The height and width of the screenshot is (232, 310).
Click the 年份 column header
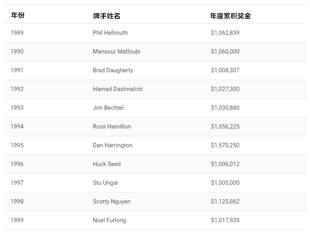tap(18, 15)
